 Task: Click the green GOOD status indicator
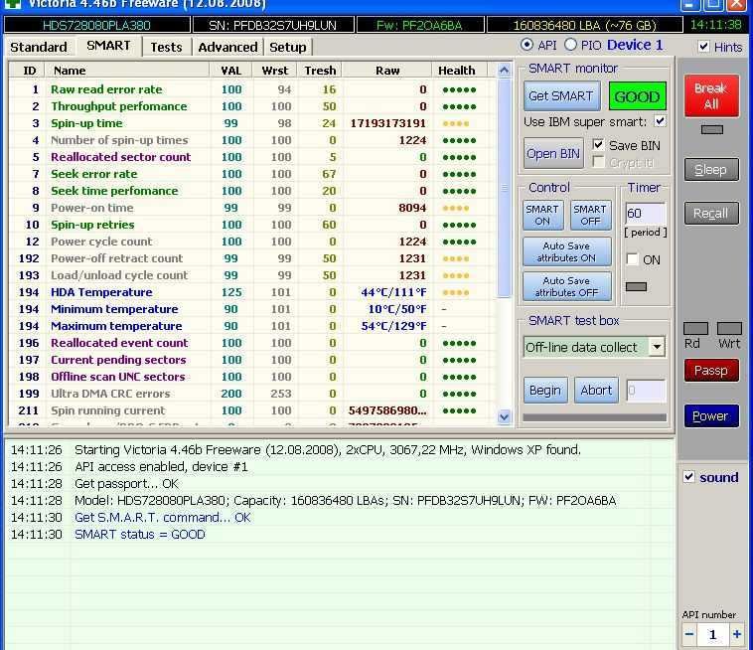point(637,96)
